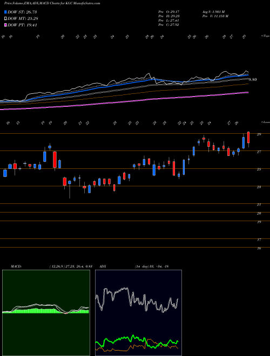The height and width of the screenshot is (356, 270).
Task: Click the blue DOW ST legend swatch
Action: pos(5,12)
